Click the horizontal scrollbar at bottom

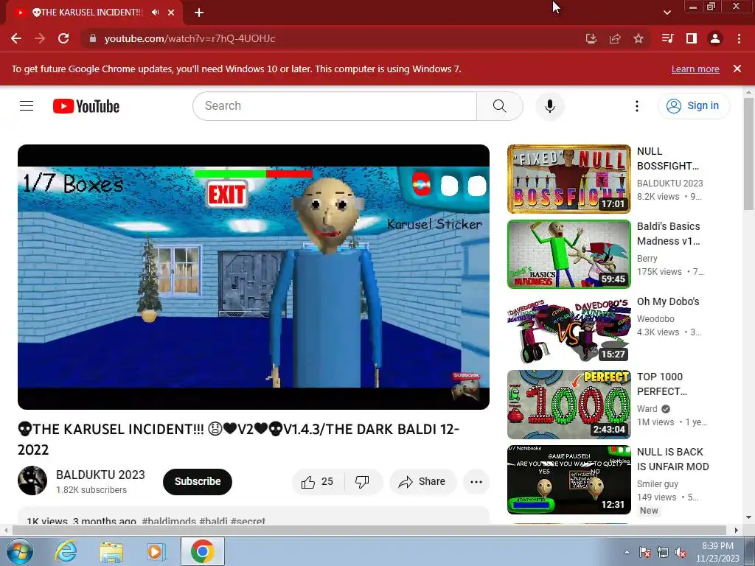(369, 530)
